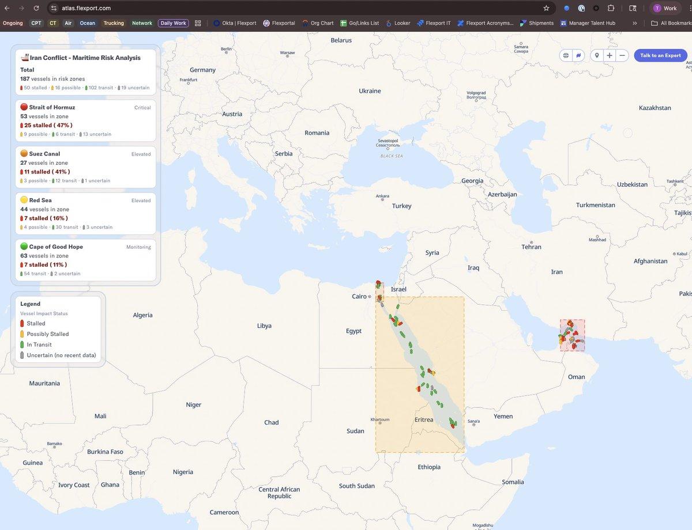Open the Daily Work bookmark folder
Viewport: 692px width, 530px height.
tap(172, 23)
